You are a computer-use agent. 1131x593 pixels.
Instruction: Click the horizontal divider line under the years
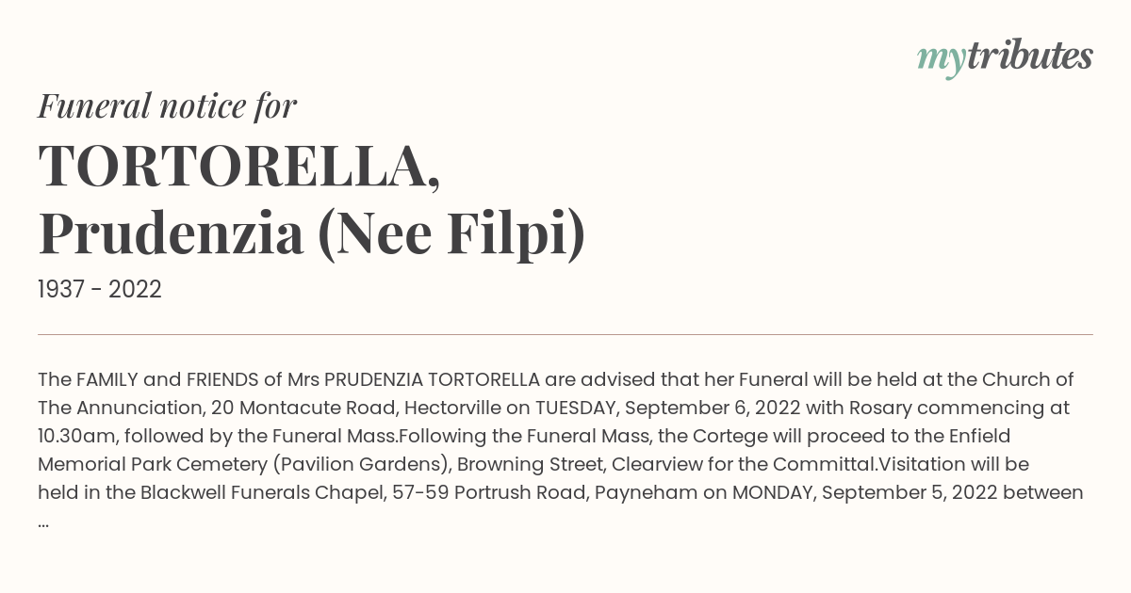click(565, 334)
